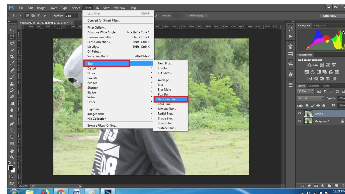Select the Eraser tool
The height and width of the screenshot is (194, 345).
click(x=12, y=97)
